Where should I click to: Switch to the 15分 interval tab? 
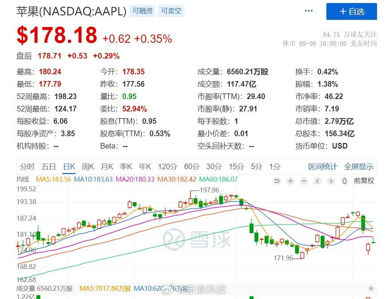tap(236, 167)
